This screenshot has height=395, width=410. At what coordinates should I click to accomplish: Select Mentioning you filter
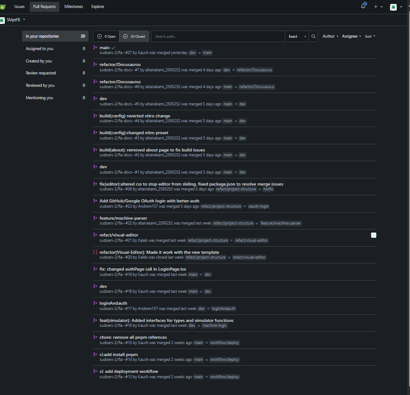pyautogui.click(x=55, y=97)
